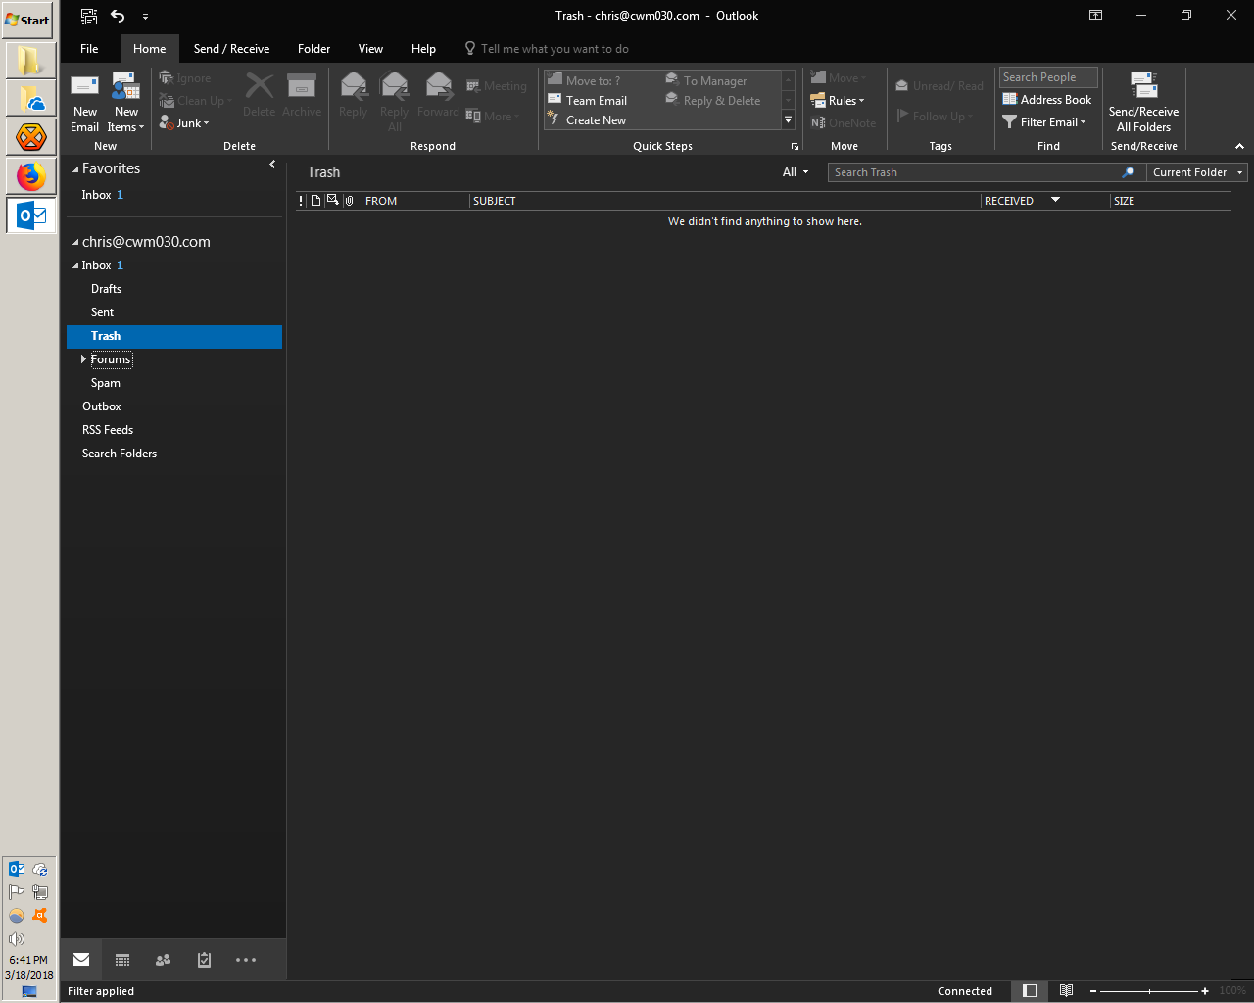
Task: Click the volume speaker tray icon
Action: coord(17,938)
